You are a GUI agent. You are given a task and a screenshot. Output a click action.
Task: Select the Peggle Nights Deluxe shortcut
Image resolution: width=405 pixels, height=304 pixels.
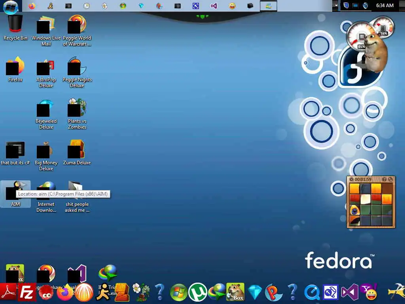[77, 72]
